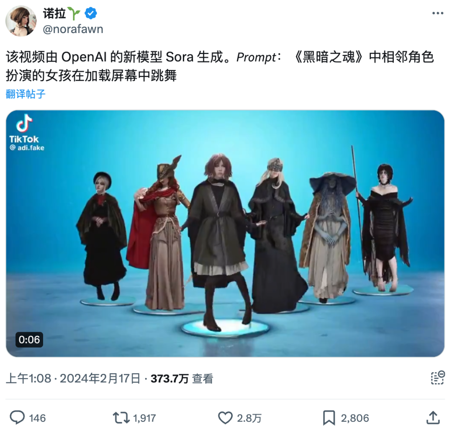Viewport: 452px width, 433px height.
Task: Open the @norafawn handle link
Action: tap(73, 29)
